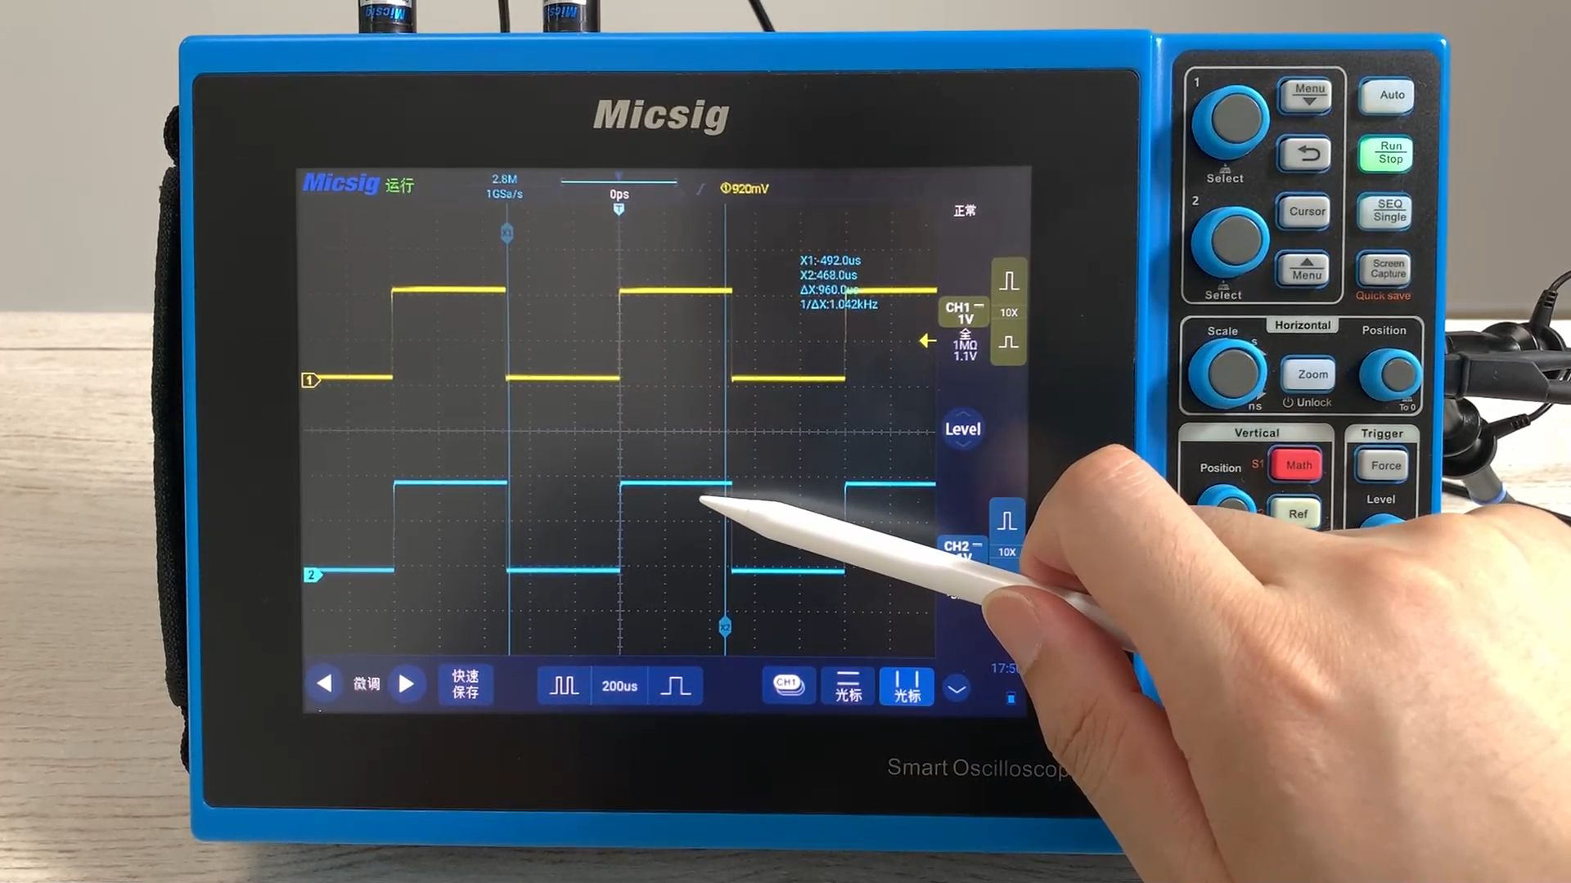Click the CH1 channel selector icon
The height and width of the screenshot is (883, 1571).
788,687
